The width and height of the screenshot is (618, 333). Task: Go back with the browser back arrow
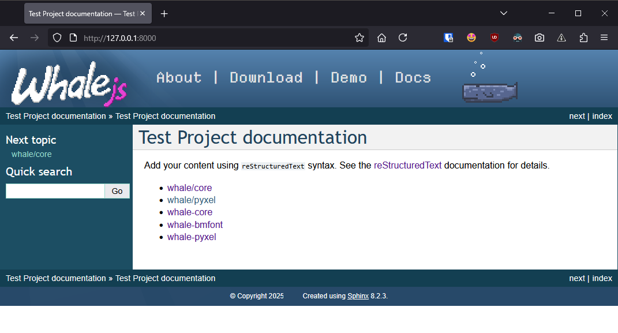(14, 38)
